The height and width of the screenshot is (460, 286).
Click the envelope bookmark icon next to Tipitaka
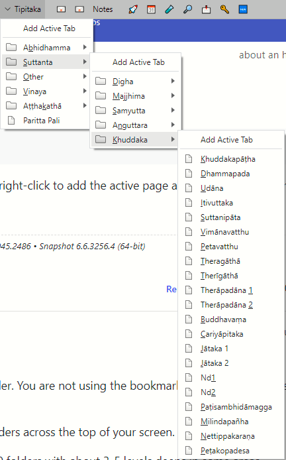pyautogui.click(x=61, y=9)
